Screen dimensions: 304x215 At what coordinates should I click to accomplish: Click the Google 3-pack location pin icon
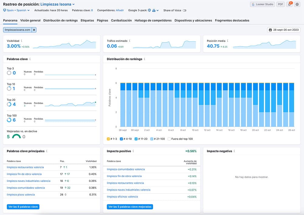click(149, 10)
